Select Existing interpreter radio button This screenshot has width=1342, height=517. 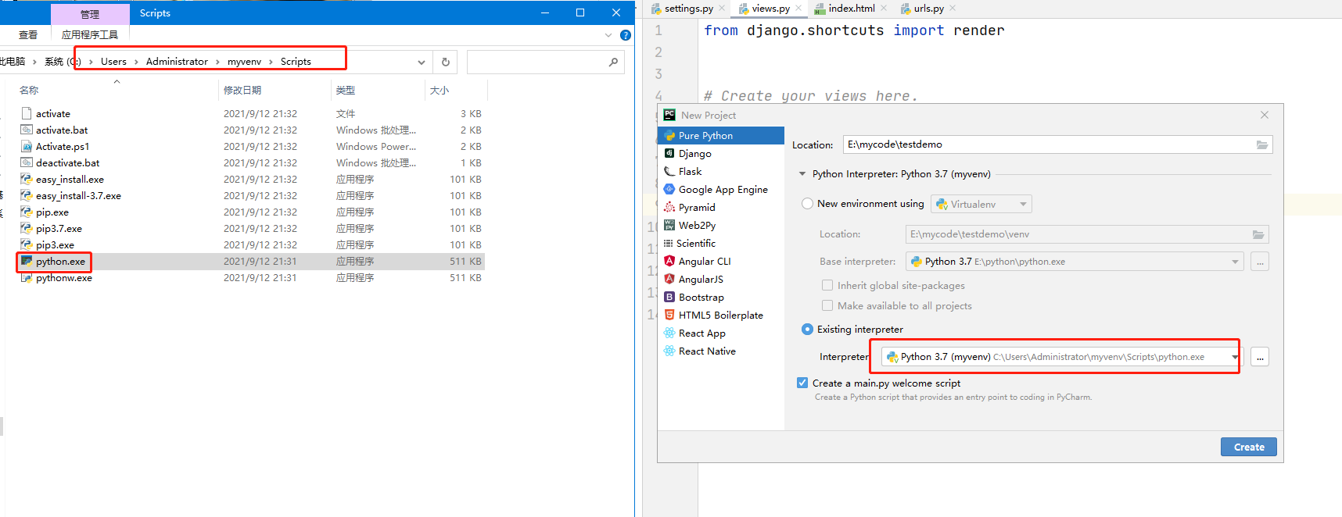tap(808, 330)
